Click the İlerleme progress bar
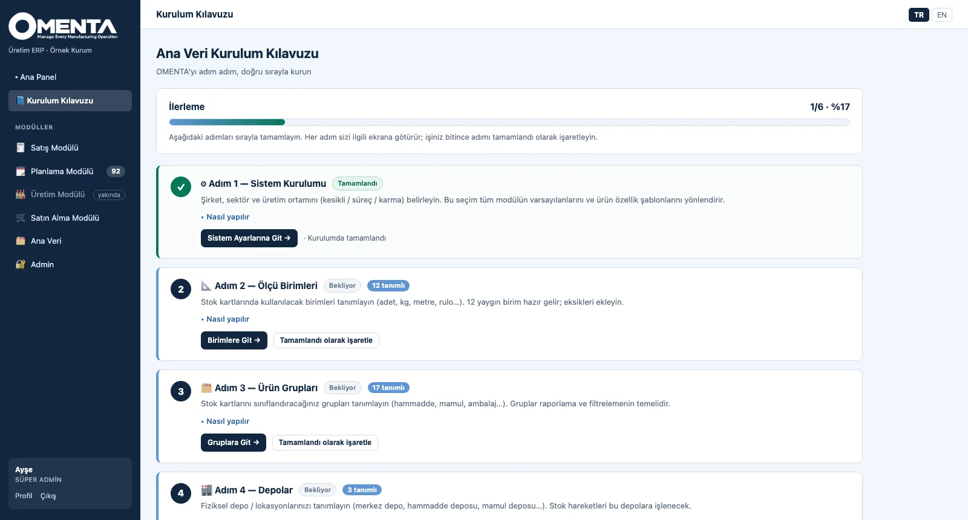This screenshot has height=520, width=968. 509,122
